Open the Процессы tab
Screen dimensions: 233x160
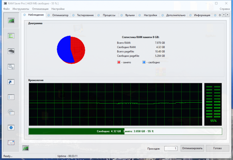[107, 15]
